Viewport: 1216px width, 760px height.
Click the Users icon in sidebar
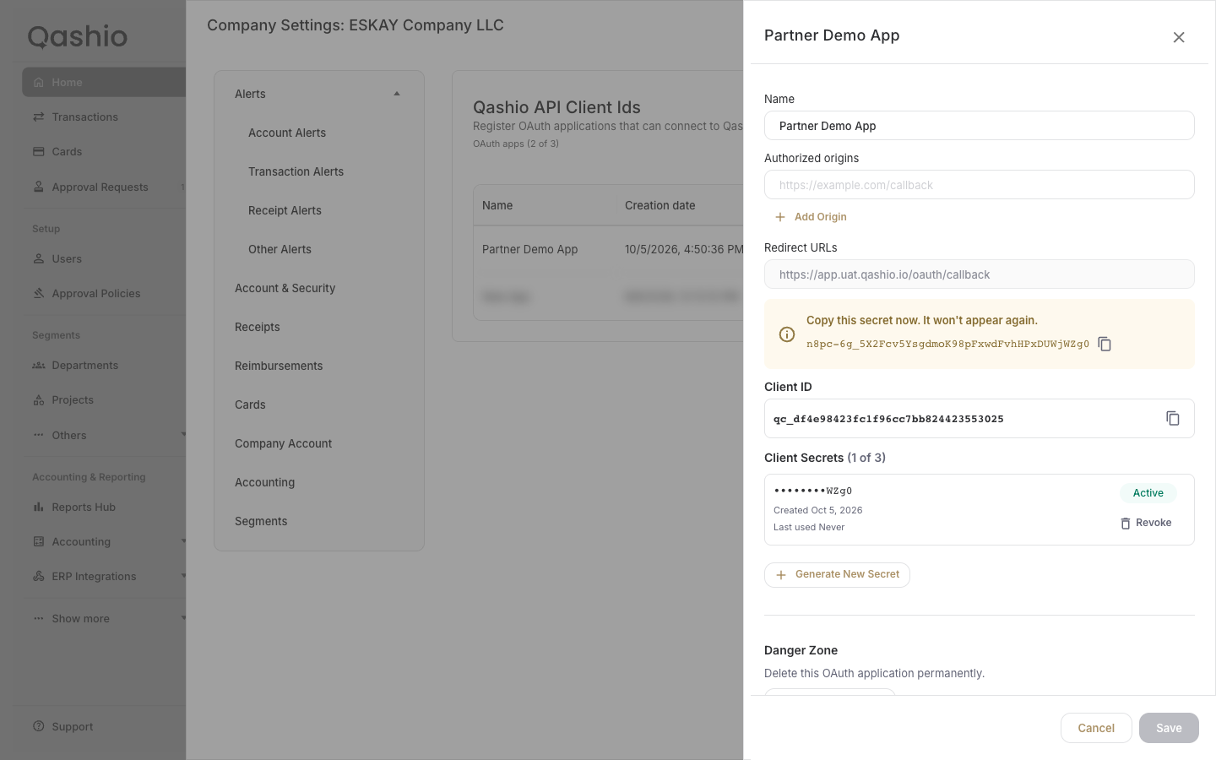(x=39, y=259)
